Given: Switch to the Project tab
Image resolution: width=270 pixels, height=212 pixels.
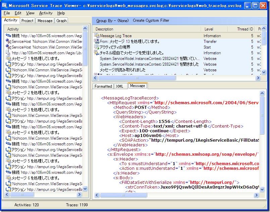Looking at the screenshot, I should 28,21.
